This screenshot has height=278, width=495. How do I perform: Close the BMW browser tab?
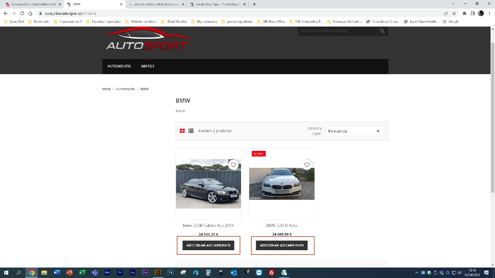(x=121, y=4)
